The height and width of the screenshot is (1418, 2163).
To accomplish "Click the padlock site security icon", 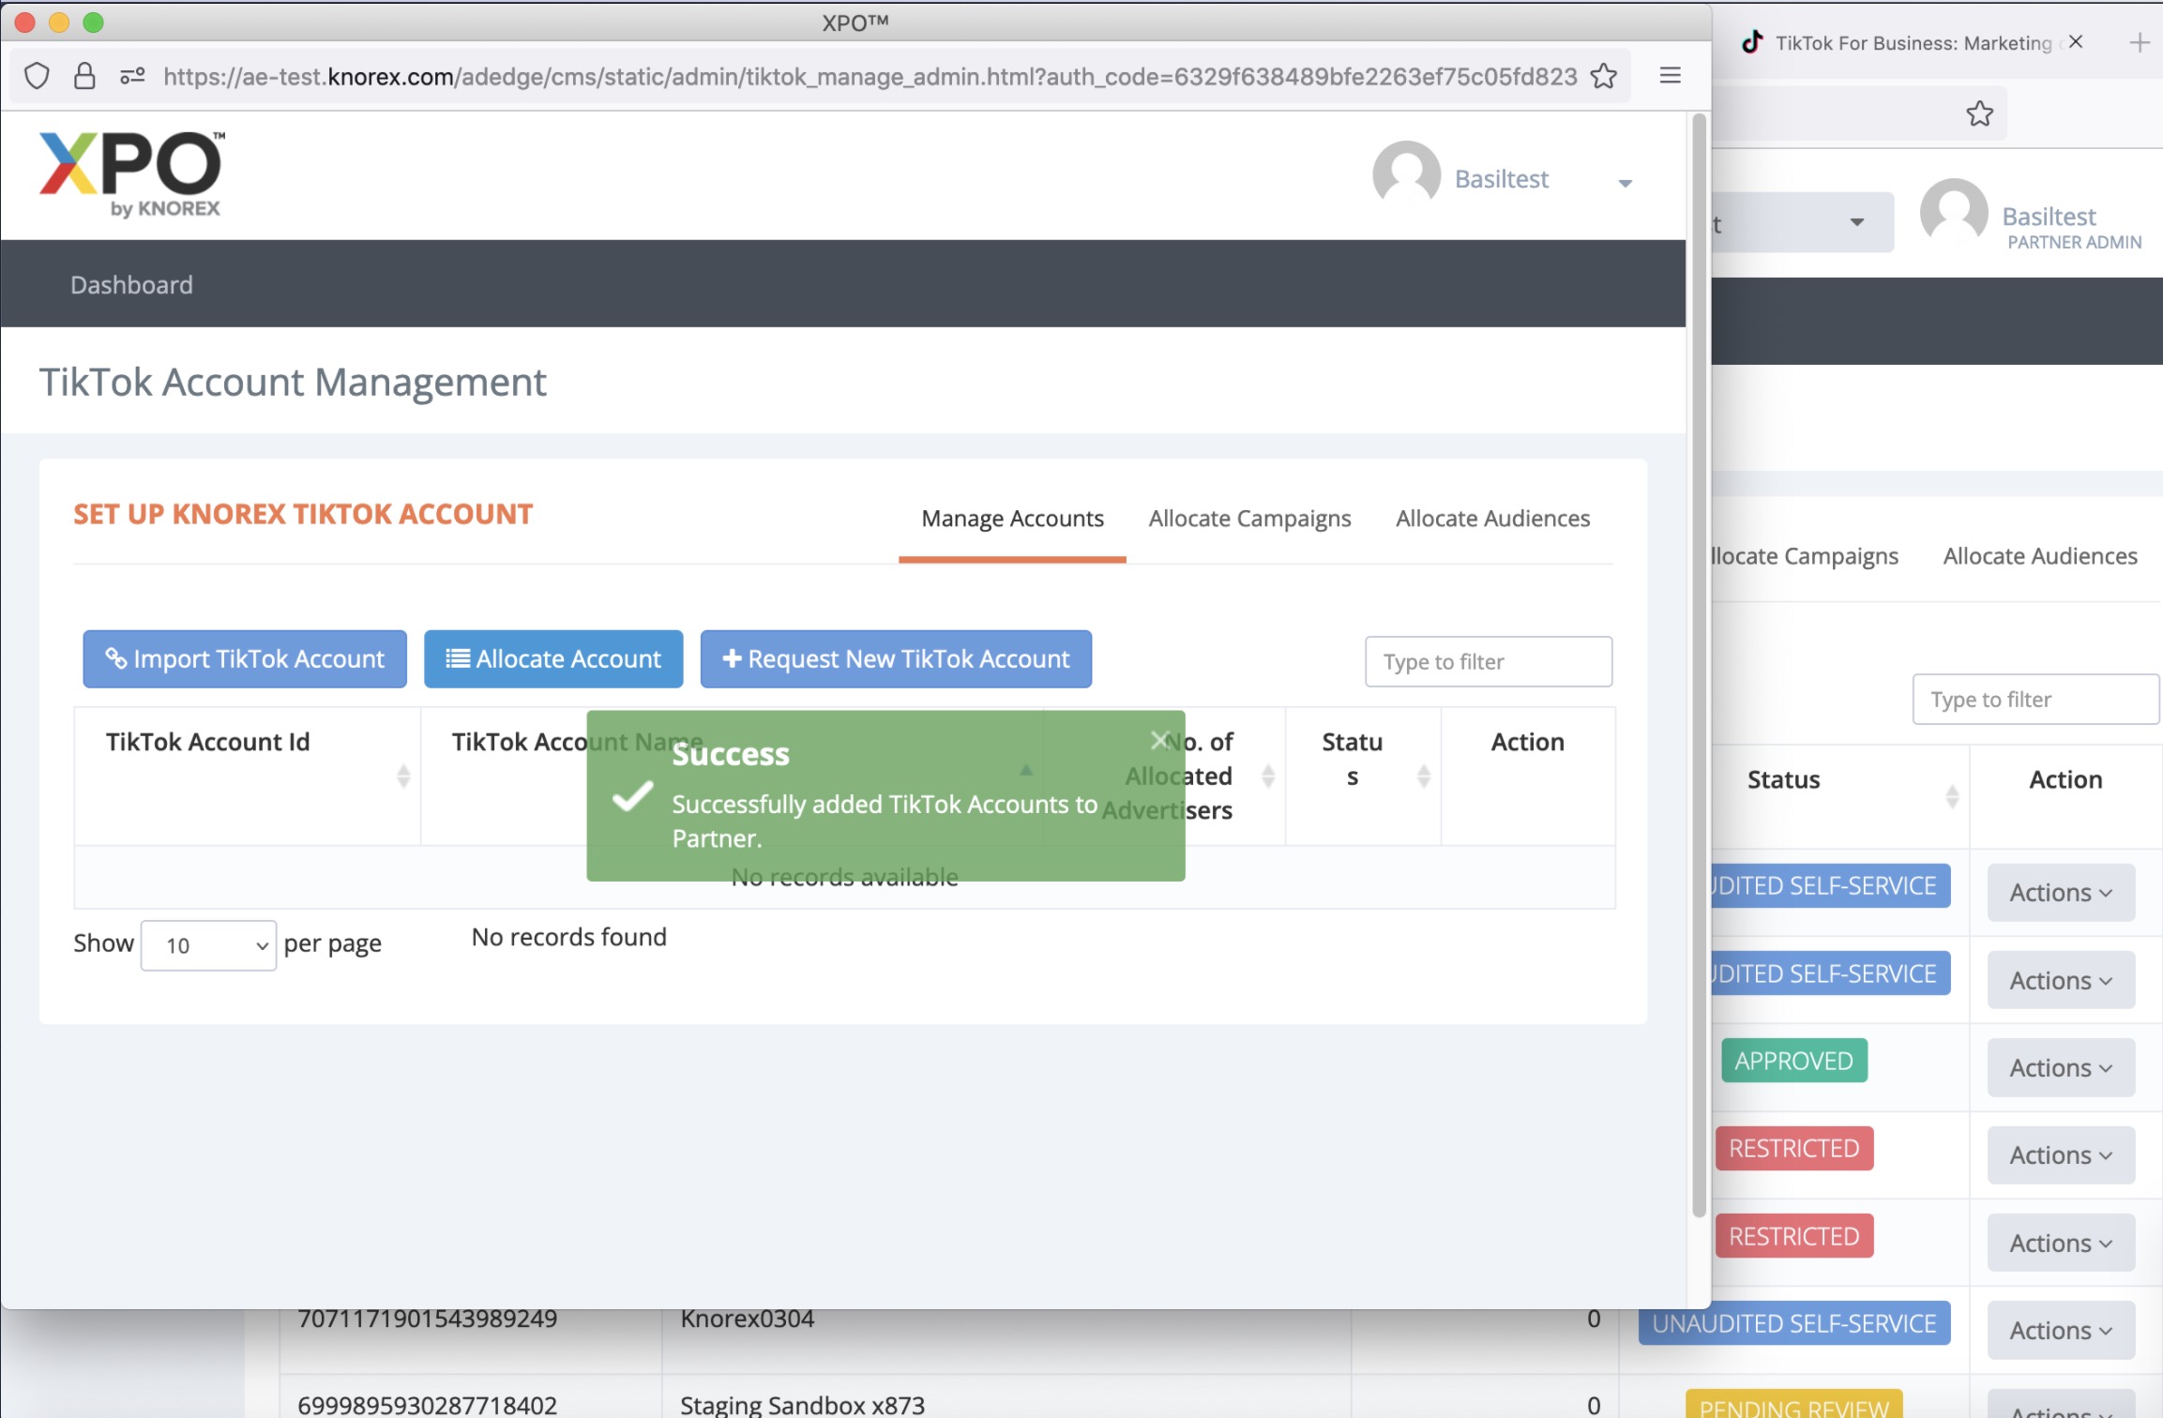I will [x=84, y=76].
